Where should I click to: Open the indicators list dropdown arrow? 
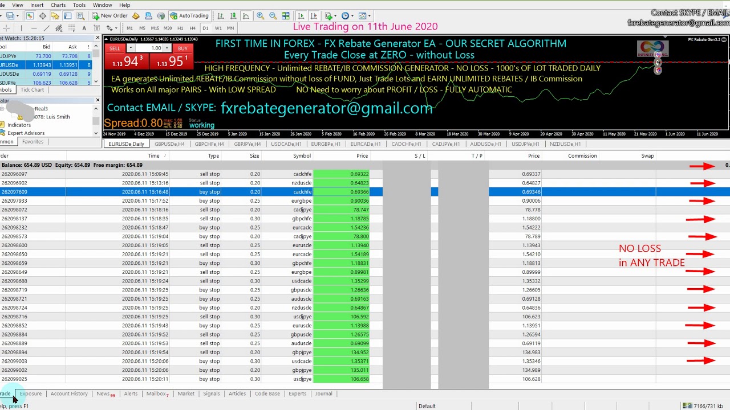click(336, 16)
